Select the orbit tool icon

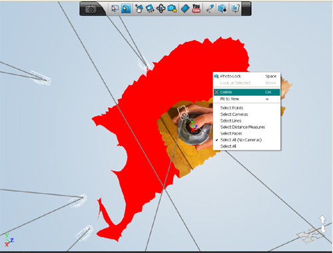click(161, 9)
